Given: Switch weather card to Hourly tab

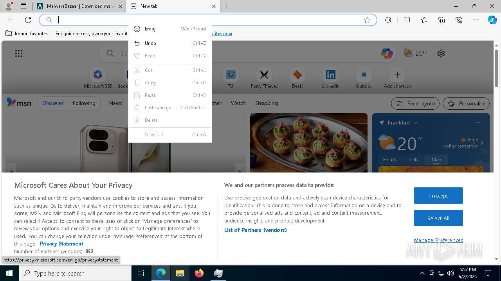Looking at the screenshot, I should pos(390,160).
